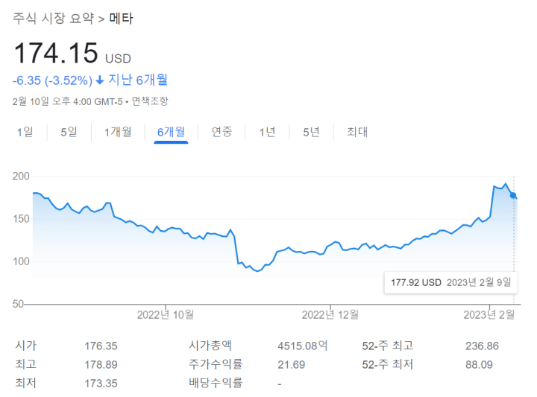Show the 5년 chart range

[311, 132]
